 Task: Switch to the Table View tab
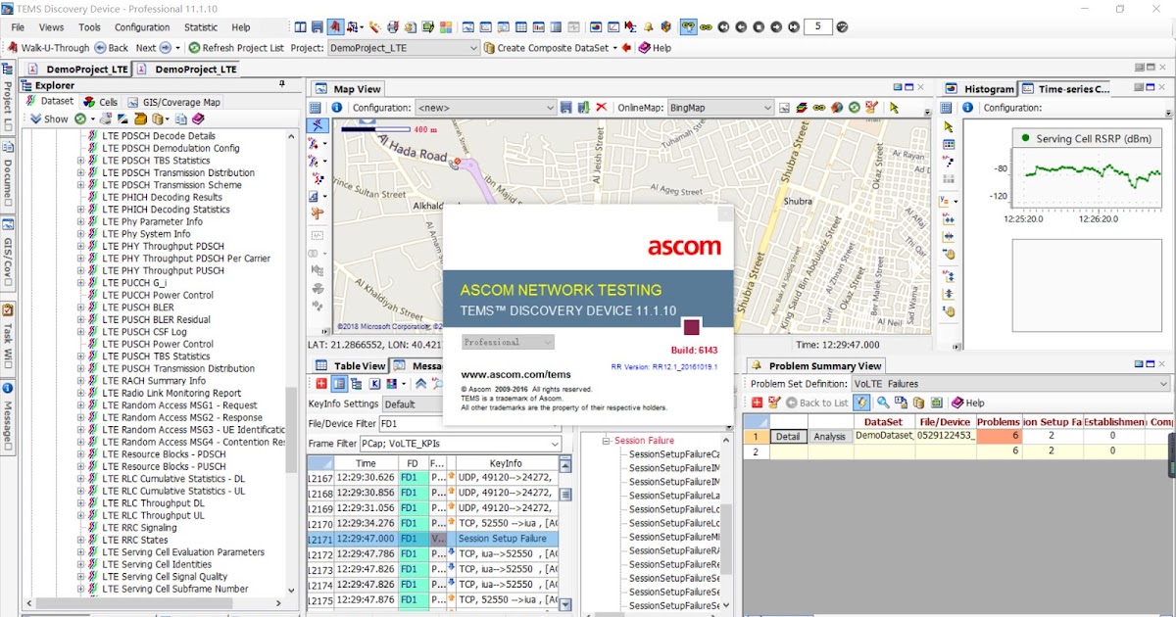click(x=351, y=365)
